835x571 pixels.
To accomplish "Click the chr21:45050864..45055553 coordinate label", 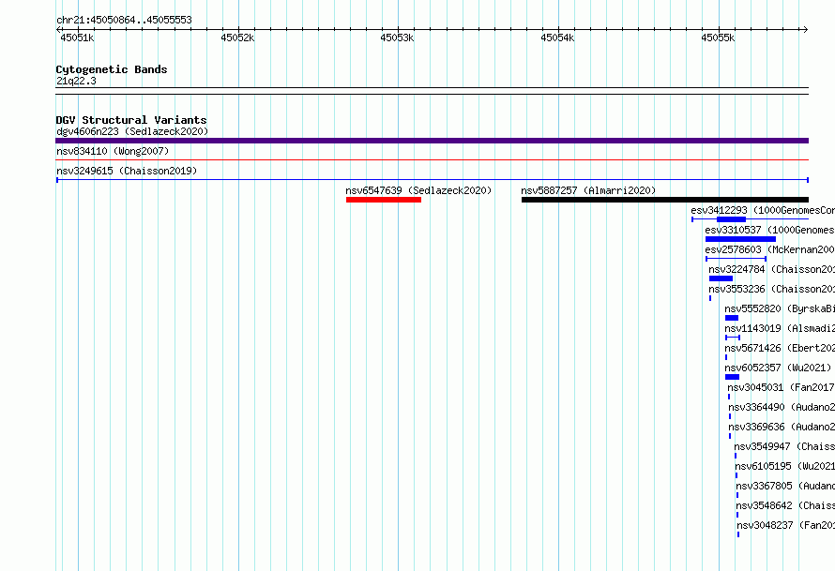I will tap(124, 20).
